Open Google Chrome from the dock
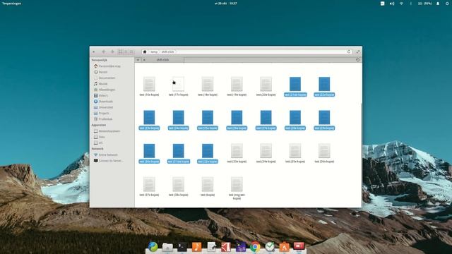 tap(255, 247)
